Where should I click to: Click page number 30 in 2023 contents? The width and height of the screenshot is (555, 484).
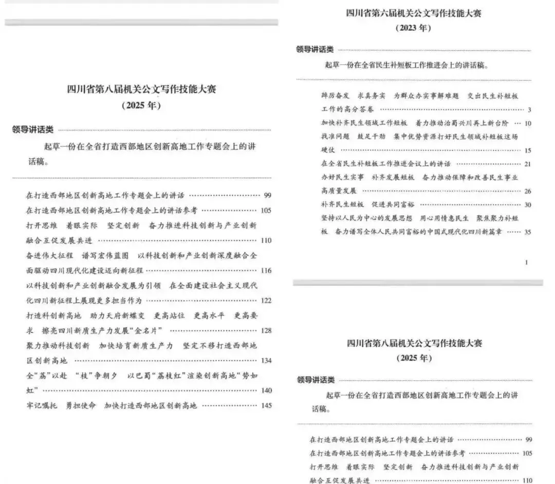528,205
